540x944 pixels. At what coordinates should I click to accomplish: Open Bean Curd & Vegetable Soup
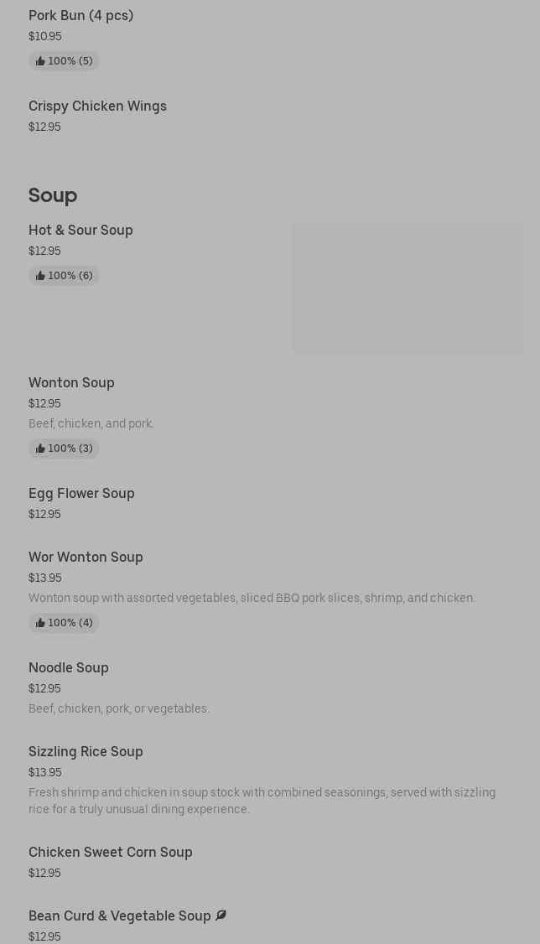(x=119, y=915)
